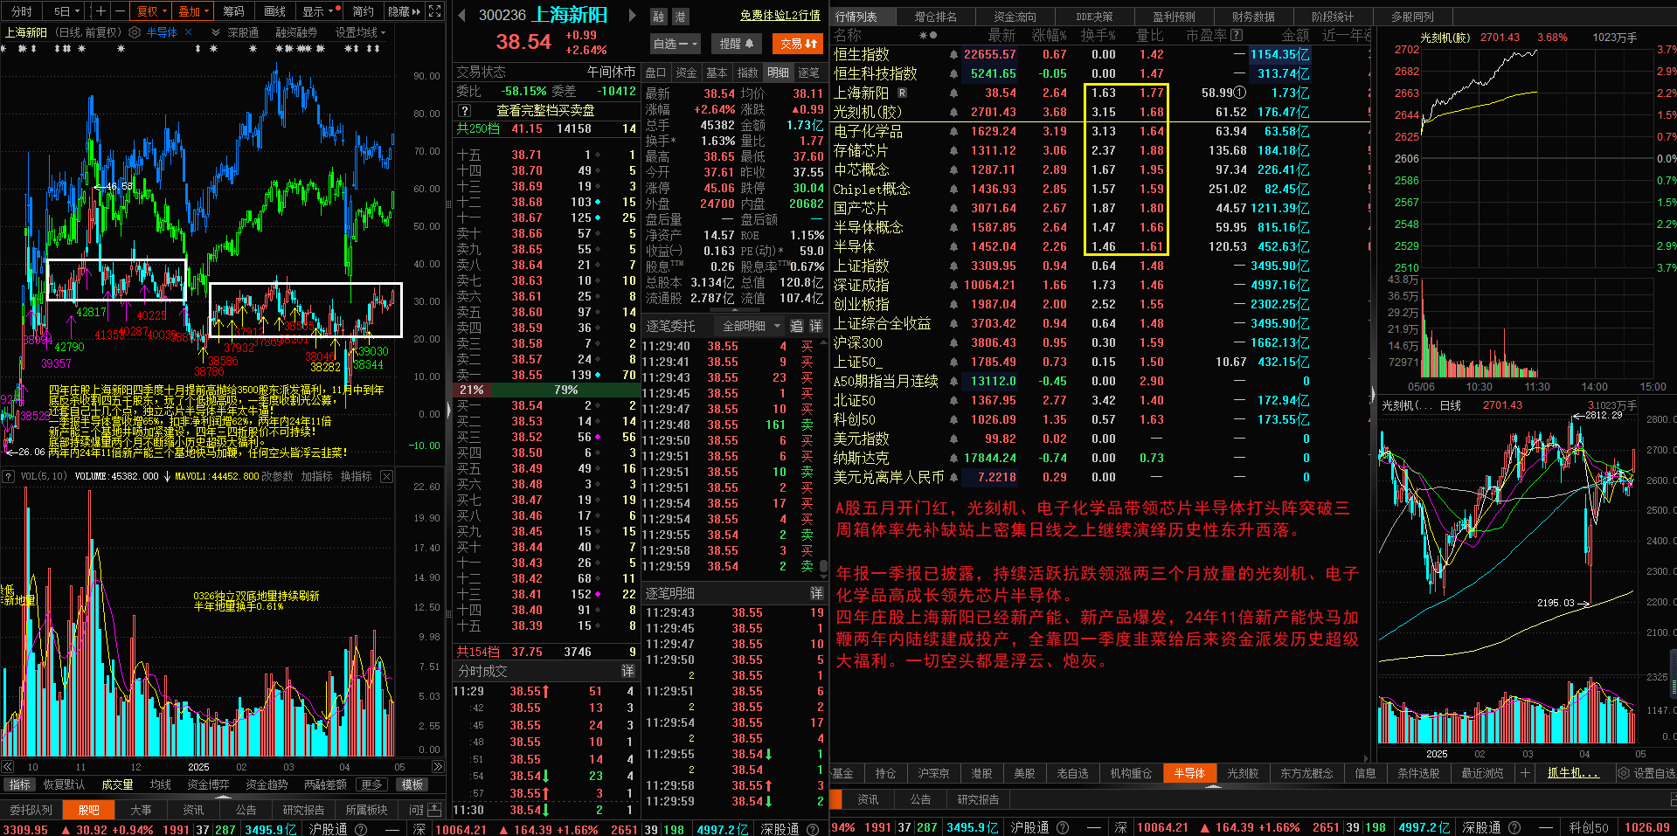Click the fullscreen expand chart icon

pyautogui.click(x=435, y=11)
